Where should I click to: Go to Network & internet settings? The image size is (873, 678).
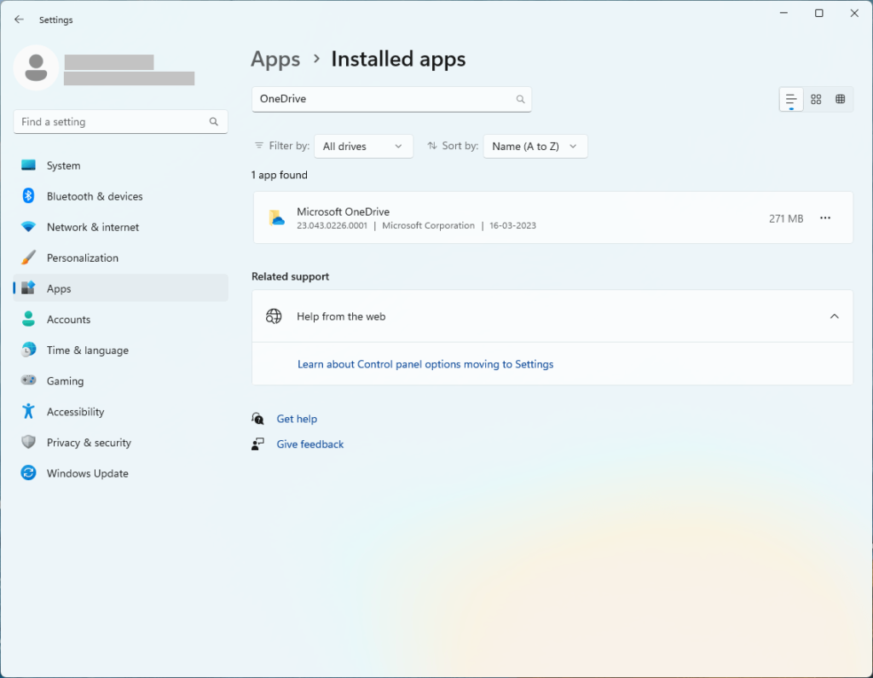tap(121, 227)
